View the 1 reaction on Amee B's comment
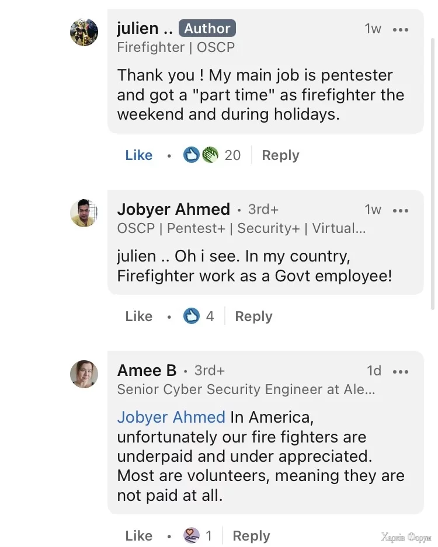This screenshot has width=438, height=547. pyautogui.click(x=208, y=536)
